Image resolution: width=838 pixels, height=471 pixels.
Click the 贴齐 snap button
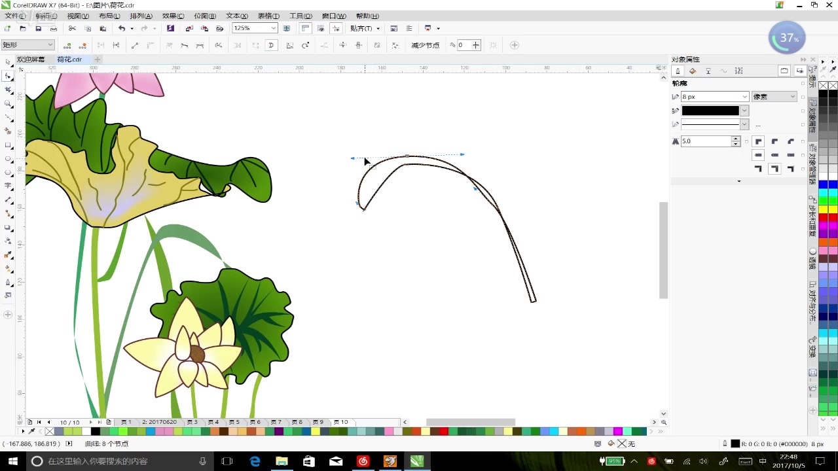(365, 29)
